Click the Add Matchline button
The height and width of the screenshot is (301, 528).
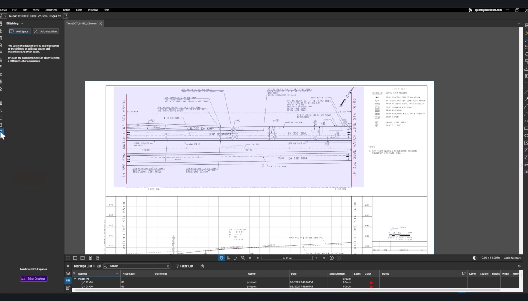click(x=46, y=31)
